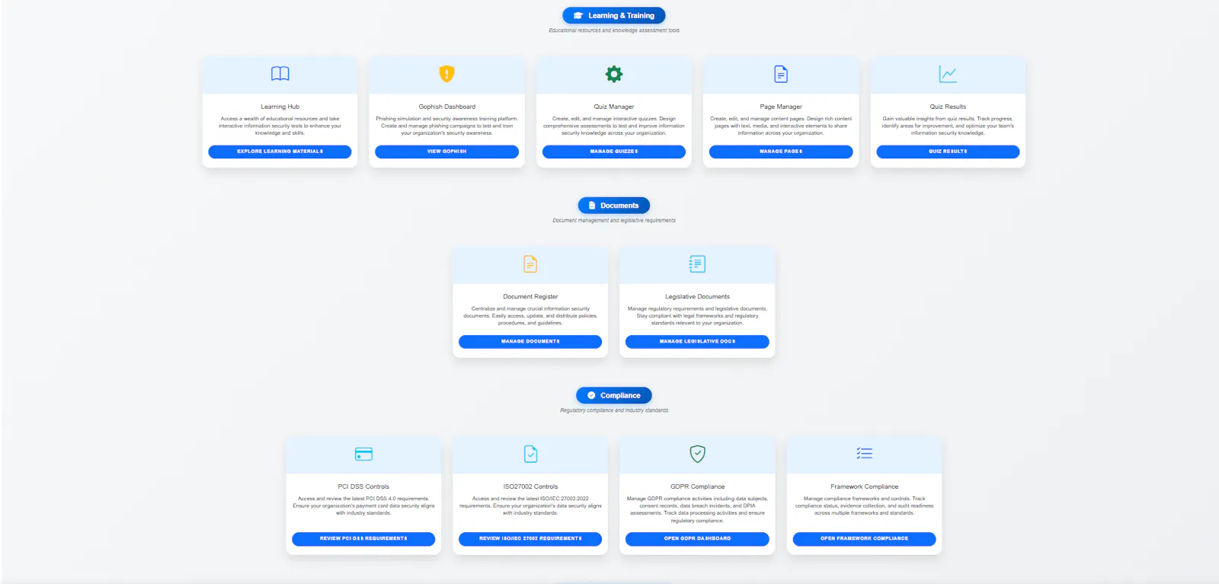Select the Documents section badge
Screen dimensions: 1219x584
614,206
